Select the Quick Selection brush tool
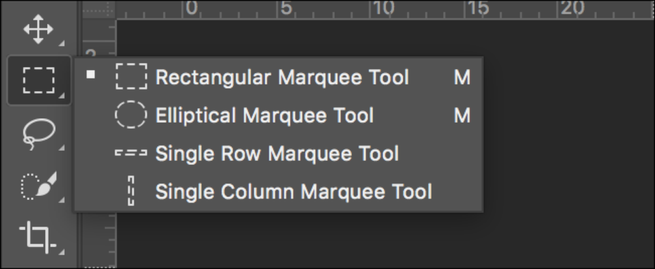 click(39, 185)
